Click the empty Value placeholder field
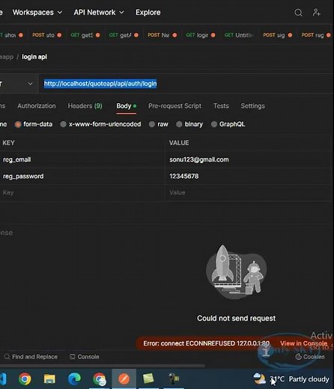The height and width of the screenshot is (389, 334). click(249, 192)
